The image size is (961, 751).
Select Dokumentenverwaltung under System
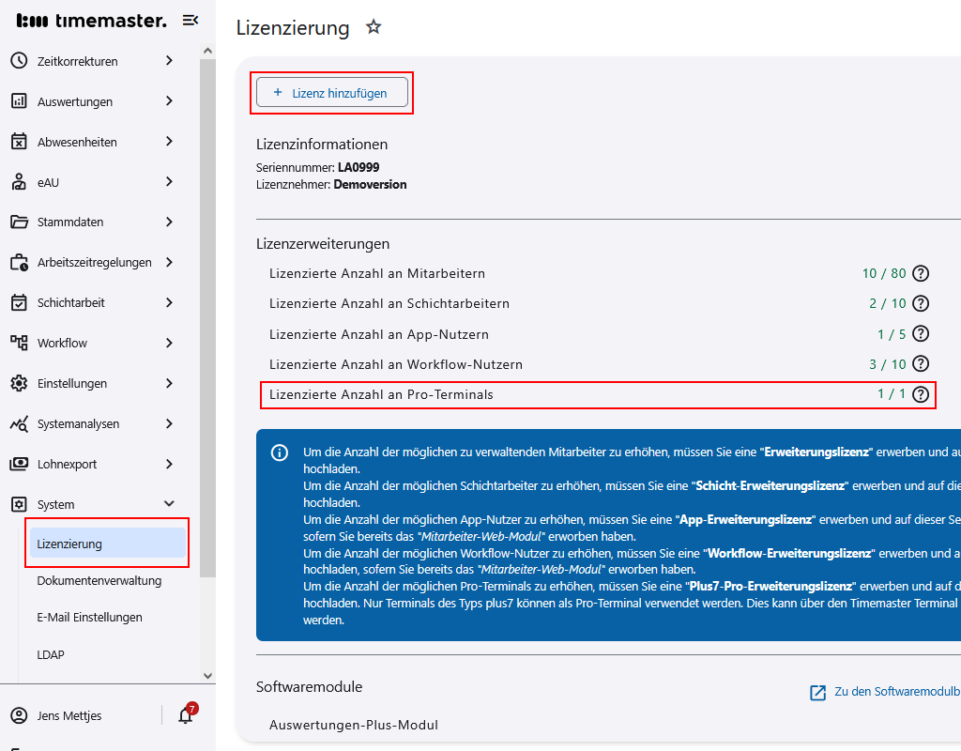(x=99, y=581)
